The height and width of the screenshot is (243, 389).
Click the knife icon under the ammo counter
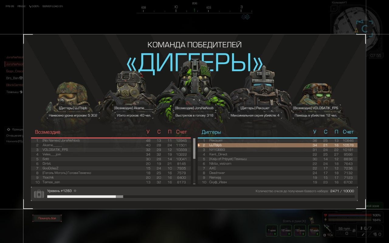point(363,234)
